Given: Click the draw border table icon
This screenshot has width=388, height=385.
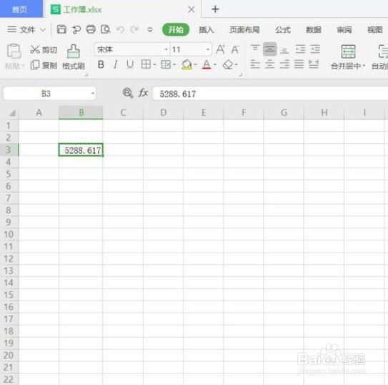Looking at the screenshot, I should [166, 64].
